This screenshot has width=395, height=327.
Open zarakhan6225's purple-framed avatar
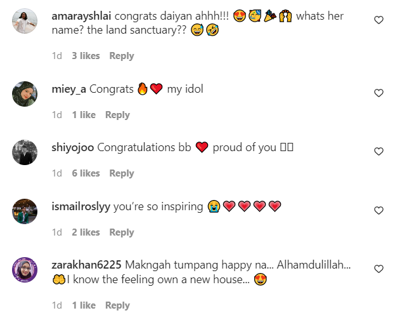coord(25,270)
